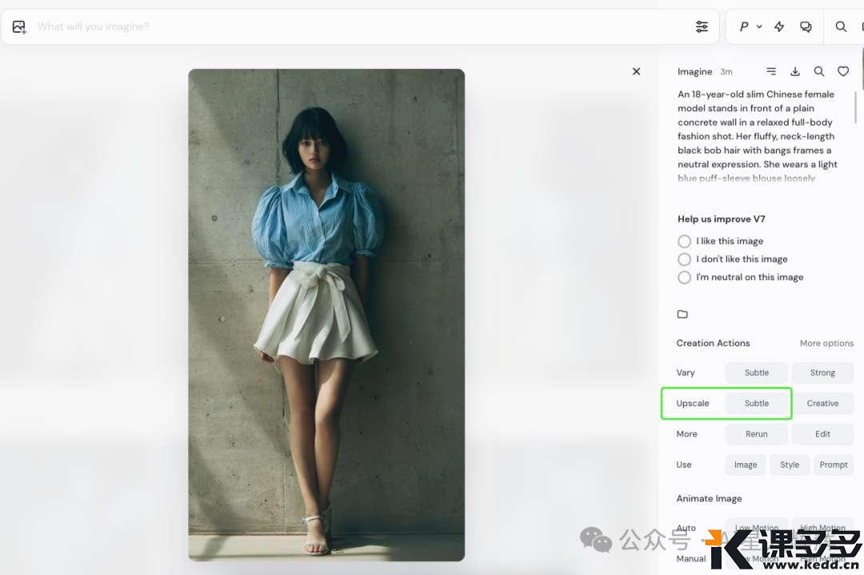Click Upscale Subtle button
Image resolution: width=864 pixels, height=575 pixels.
tap(757, 404)
